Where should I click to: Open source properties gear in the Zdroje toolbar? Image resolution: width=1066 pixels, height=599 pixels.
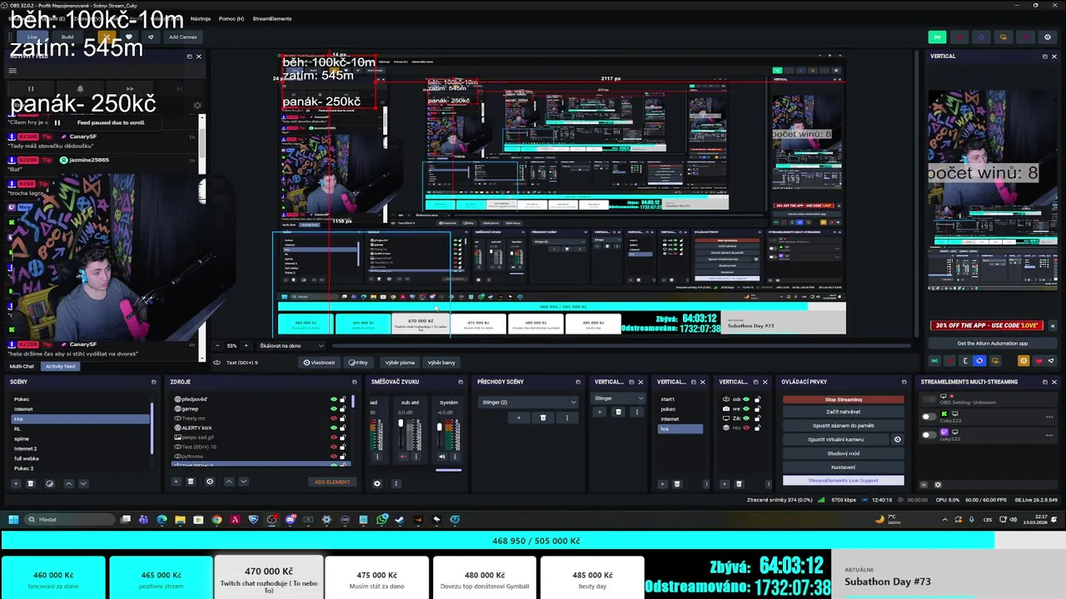pyautogui.click(x=209, y=482)
